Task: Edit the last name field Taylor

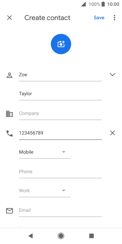Action: coord(60,94)
